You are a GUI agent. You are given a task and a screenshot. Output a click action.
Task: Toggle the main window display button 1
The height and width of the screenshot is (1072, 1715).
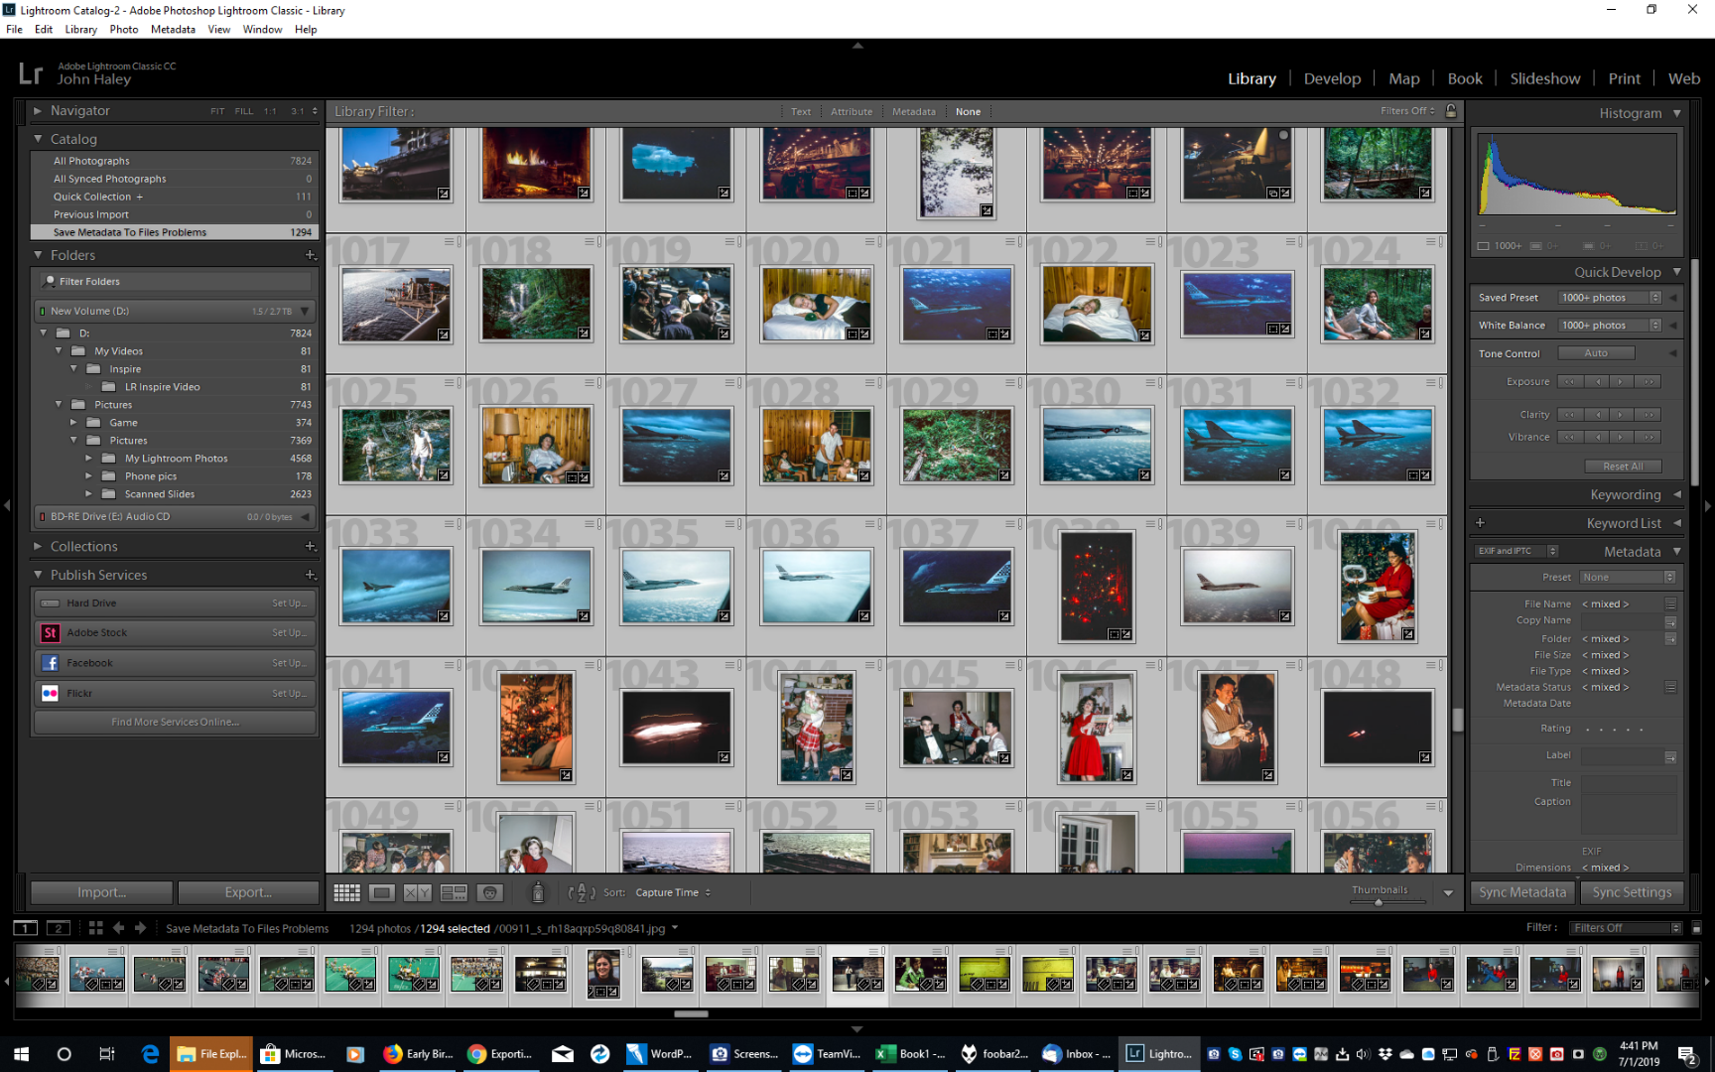point(26,928)
